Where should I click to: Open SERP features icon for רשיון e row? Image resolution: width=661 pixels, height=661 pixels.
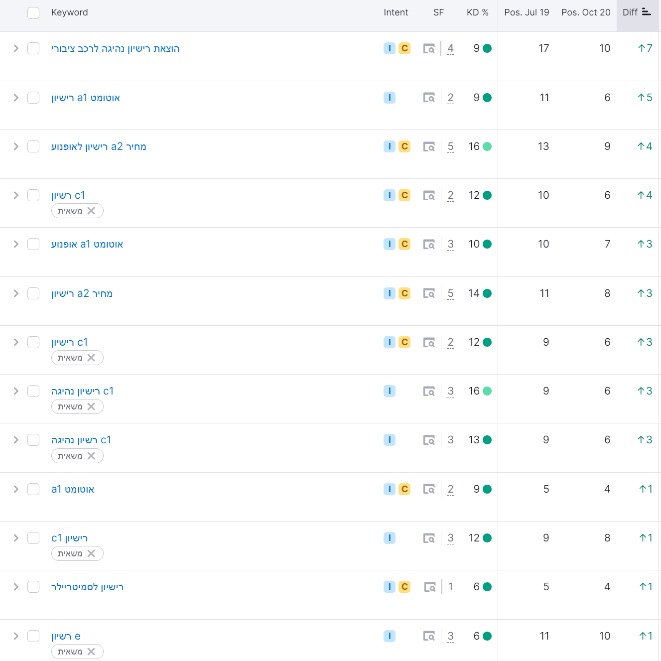coord(429,636)
